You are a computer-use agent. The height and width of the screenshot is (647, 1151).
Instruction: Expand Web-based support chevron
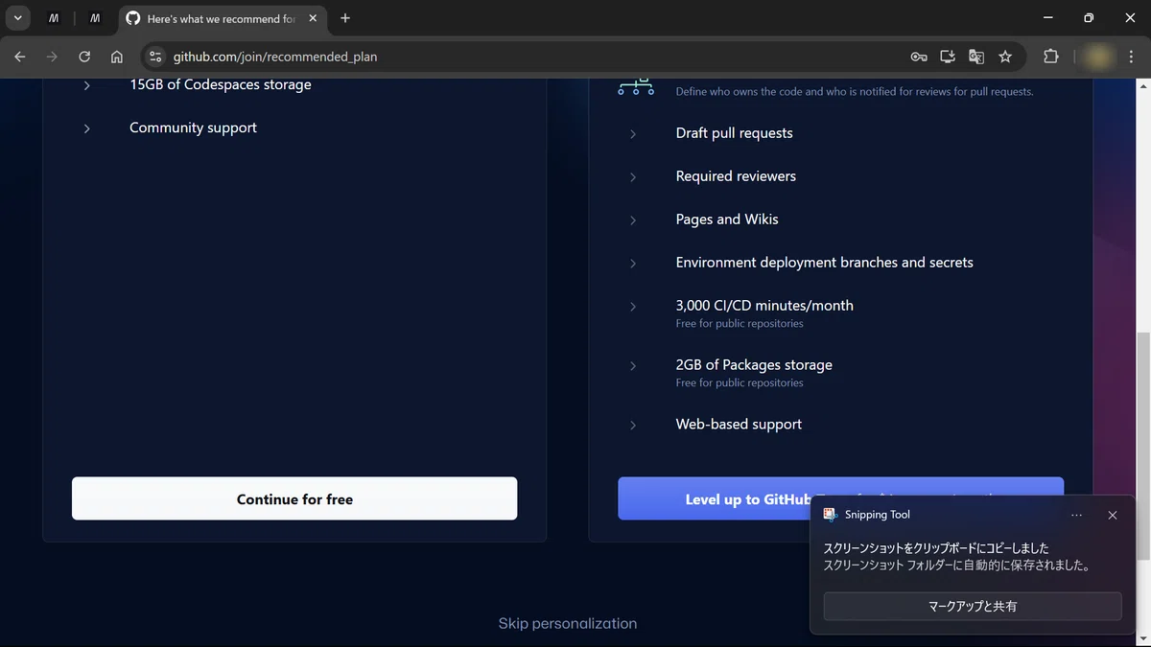[633, 426]
